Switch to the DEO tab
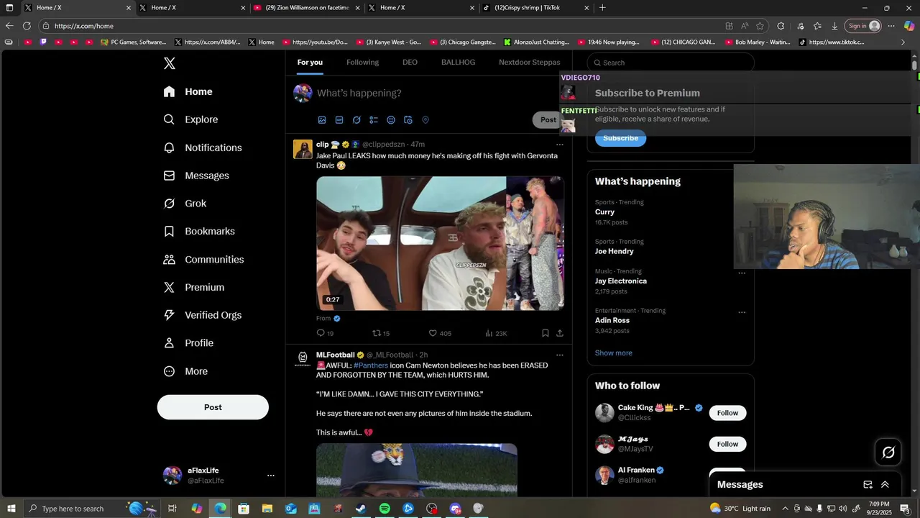The height and width of the screenshot is (518, 920). click(x=410, y=63)
